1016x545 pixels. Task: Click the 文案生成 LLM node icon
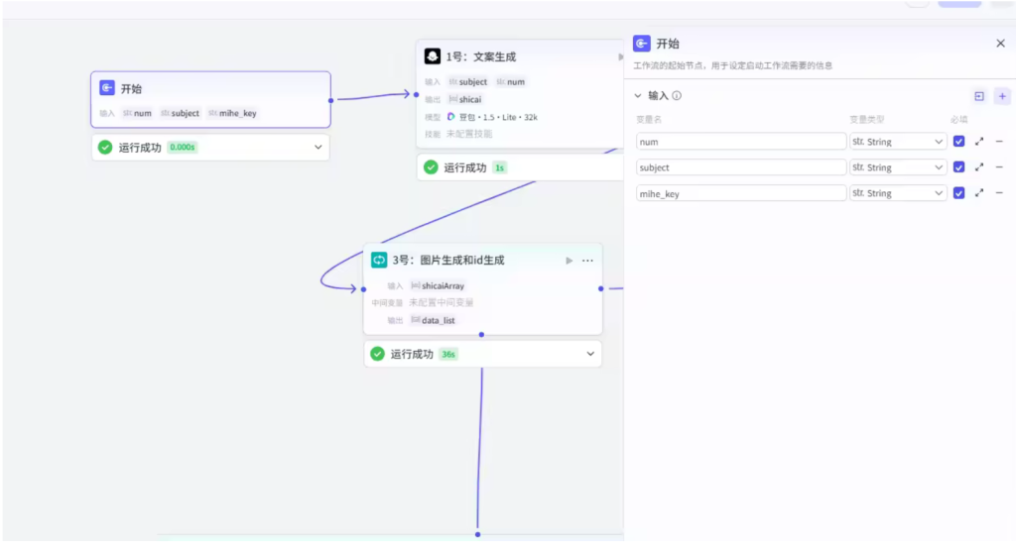[433, 56]
